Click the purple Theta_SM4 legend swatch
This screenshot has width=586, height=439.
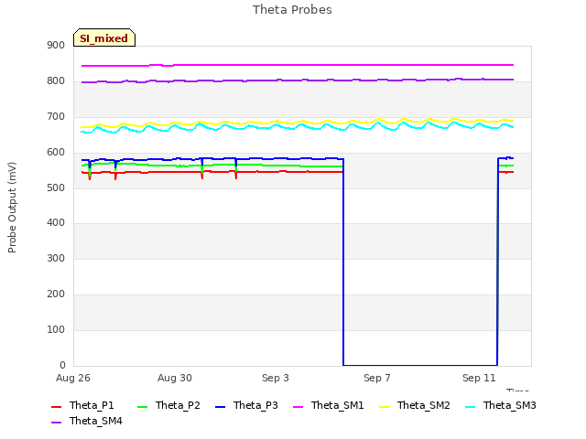[x=56, y=423]
